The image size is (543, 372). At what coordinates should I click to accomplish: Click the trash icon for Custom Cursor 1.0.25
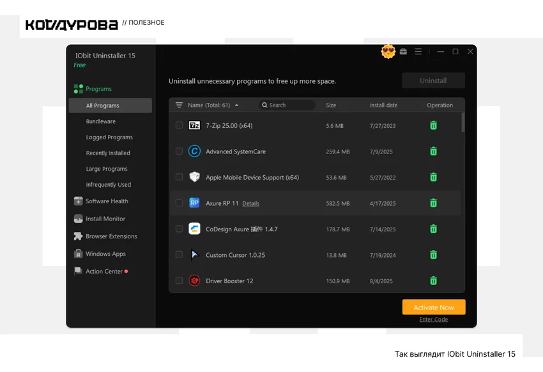(x=433, y=255)
